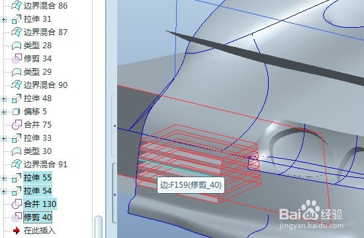Select the 偏移 5 offset icon
Image resolution: width=364 pixels, height=238 pixels.
tap(17, 112)
